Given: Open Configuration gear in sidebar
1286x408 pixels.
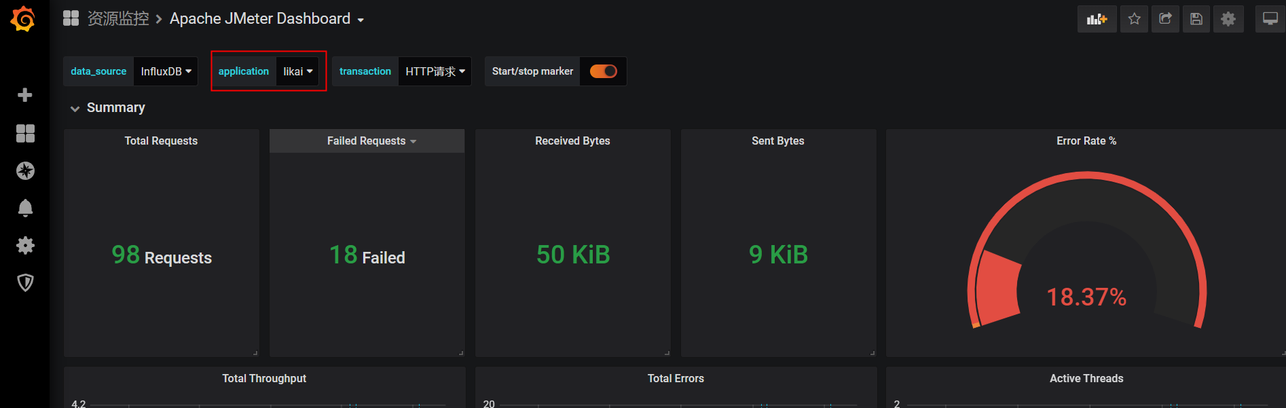Looking at the screenshot, I should (25, 245).
